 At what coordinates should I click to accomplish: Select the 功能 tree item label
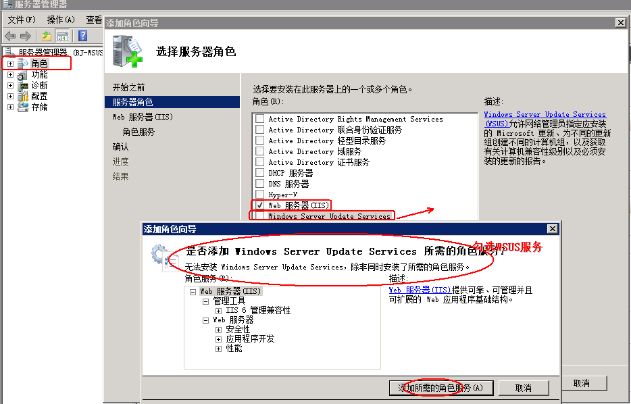tap(39, 74)
